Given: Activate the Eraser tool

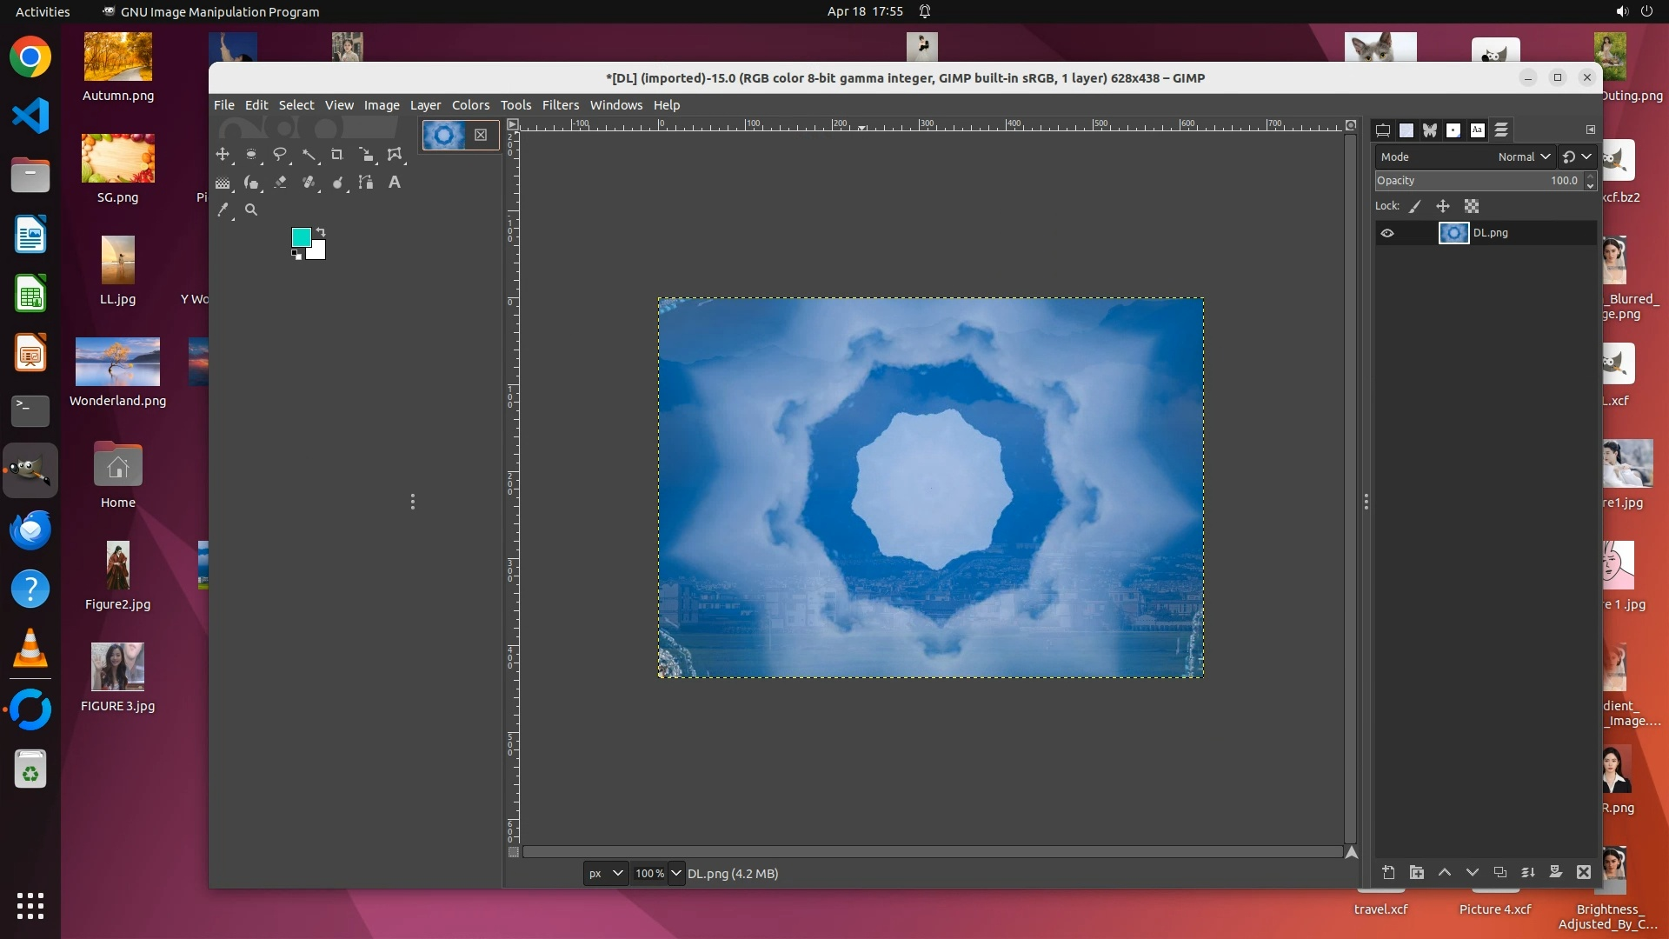Looking at the screenshot, I should click(x=280, y=183).
